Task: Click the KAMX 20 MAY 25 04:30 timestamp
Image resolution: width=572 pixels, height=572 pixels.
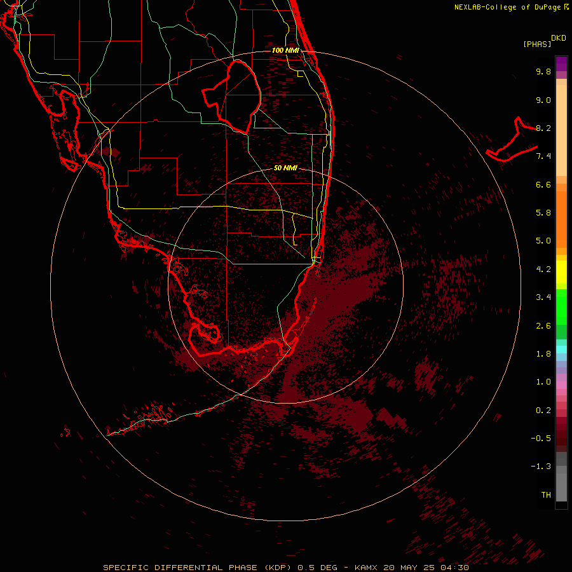Action: tap(411, 568)
